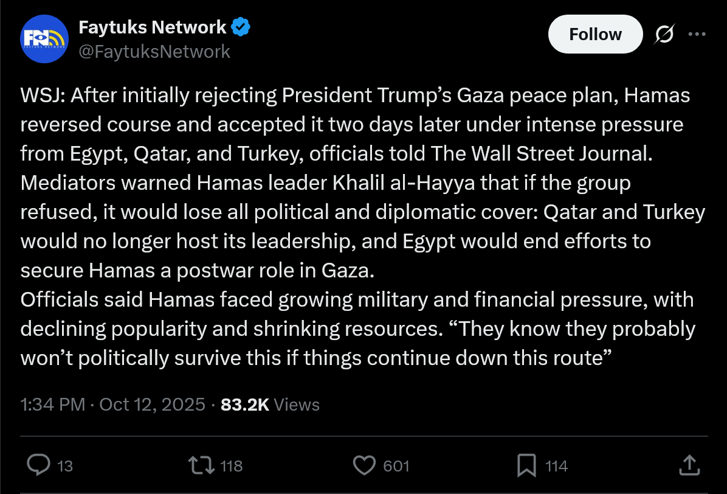Follow the Faytuks Network account
The width and height of the screenshot is (727, 494).
point(594,34)
